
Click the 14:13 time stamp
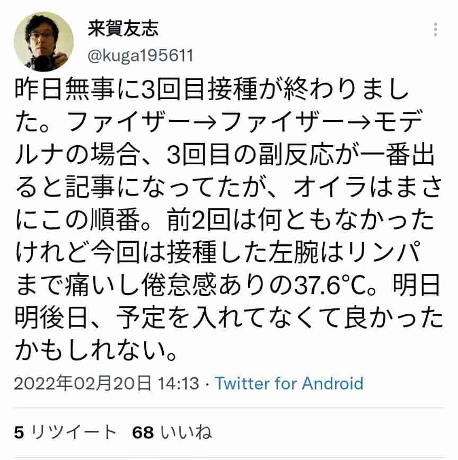click(179, 383)
